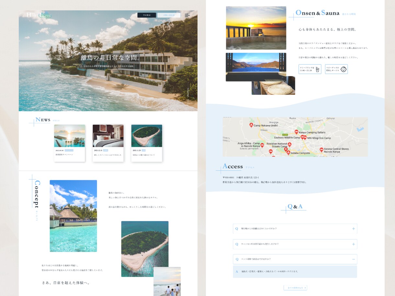The width and height of the screenshot is (395, 296).
Task: Click the Enchoro Wildlife Camp map label
Action: point(287,137)
